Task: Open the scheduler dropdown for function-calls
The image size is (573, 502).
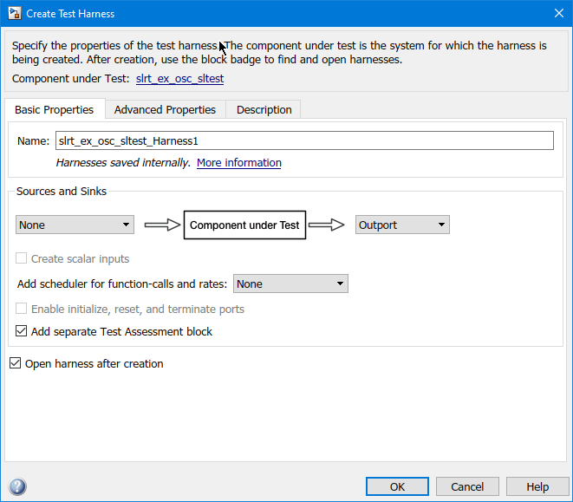Action: 290,284
